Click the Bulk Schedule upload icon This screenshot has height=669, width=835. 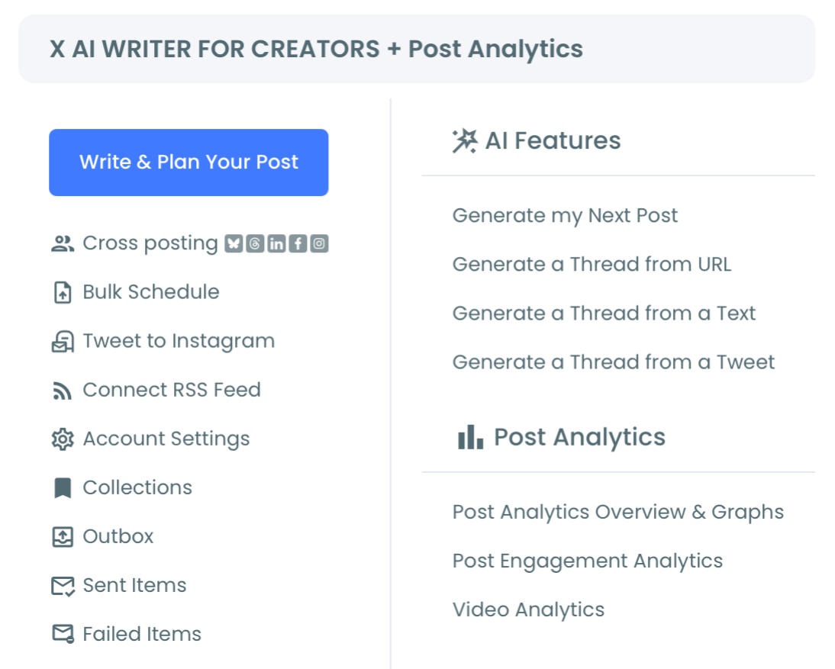[x=63, y=291]
